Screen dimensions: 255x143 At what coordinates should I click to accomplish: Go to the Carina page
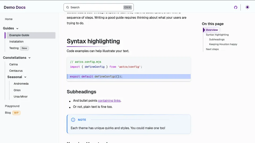coord(14,64)
